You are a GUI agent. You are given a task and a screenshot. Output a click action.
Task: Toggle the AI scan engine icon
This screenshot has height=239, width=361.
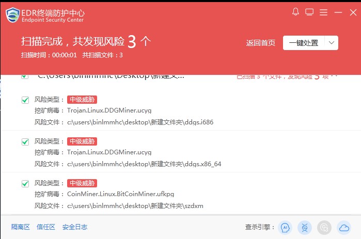(285, 228)
